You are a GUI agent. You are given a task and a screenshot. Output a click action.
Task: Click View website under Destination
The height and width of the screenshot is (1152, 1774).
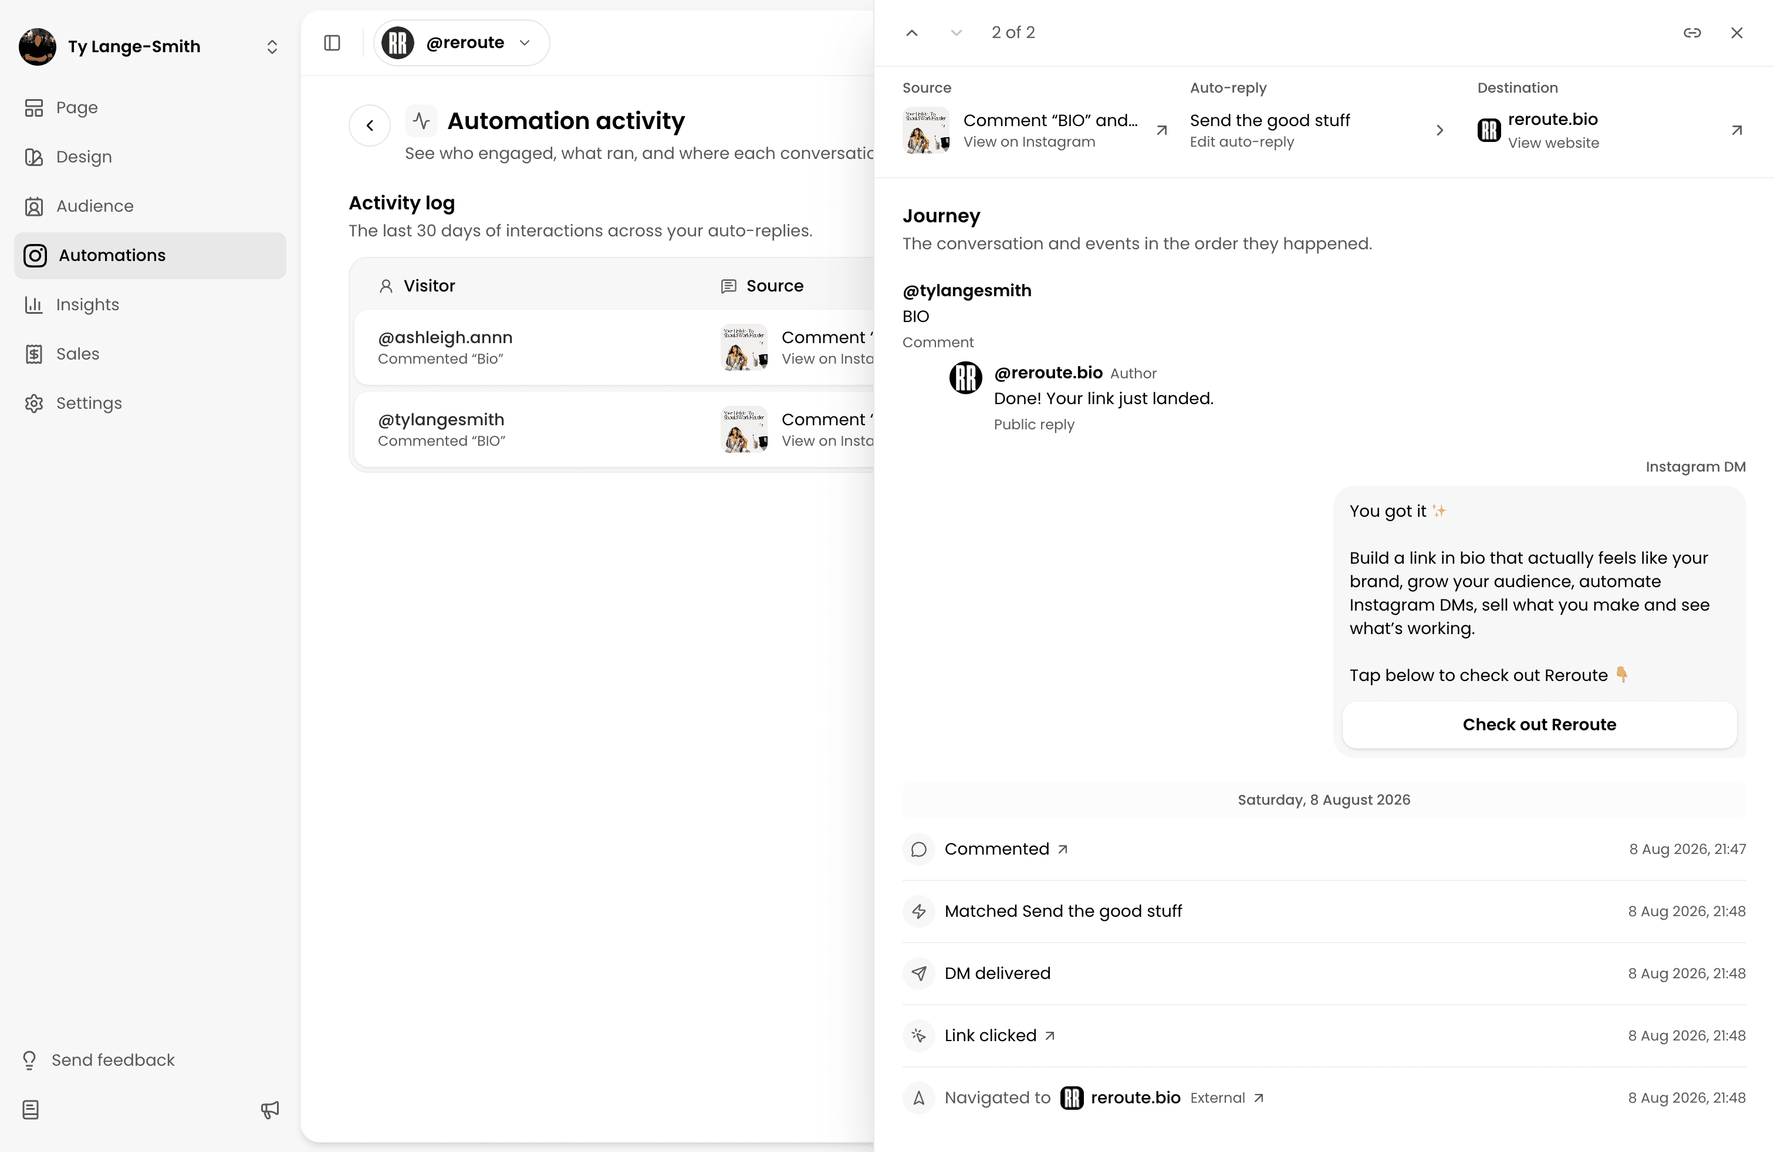pyautogui.click(x=1553, y=143)
